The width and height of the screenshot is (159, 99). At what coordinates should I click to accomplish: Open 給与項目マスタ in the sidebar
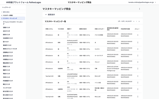coord(8,95)
